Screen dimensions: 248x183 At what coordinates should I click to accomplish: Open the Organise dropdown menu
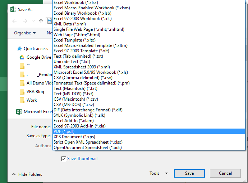tap(25, 33)
